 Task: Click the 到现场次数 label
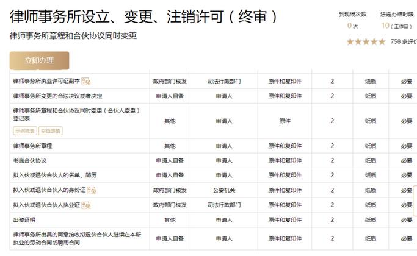pos(353,15)
